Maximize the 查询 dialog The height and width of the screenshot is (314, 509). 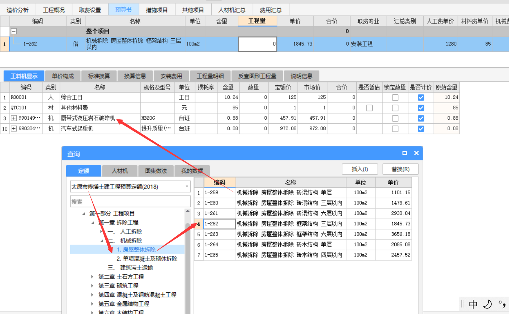click(x=404, y=153)
